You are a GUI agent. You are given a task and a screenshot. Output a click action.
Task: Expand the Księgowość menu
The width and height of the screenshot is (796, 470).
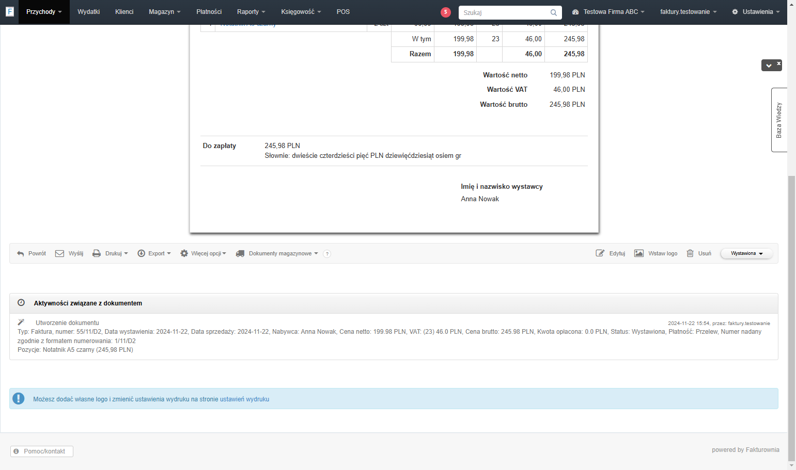(x=301, y=12)
